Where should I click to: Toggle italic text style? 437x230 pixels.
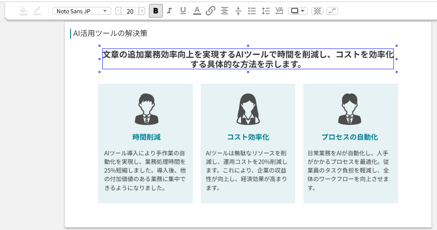click(169, 11)
